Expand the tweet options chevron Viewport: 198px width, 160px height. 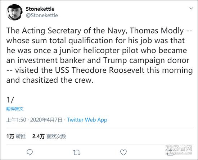click(191, 8)
